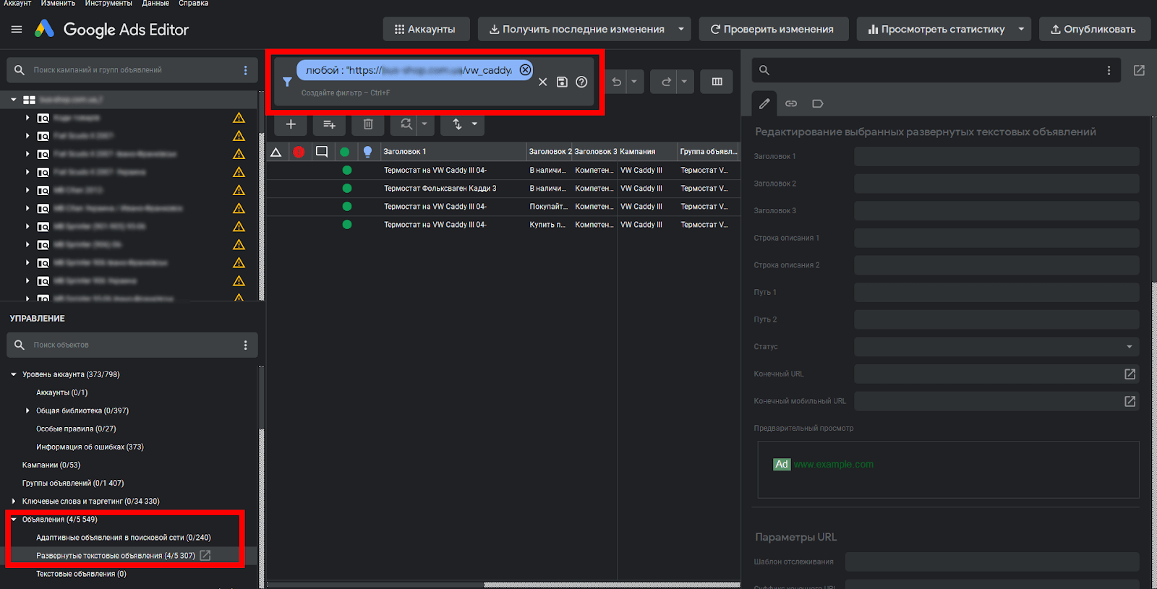Open expanded text ads in new window
Viewport: 1157px width, 589px height.
coord(205,555)
